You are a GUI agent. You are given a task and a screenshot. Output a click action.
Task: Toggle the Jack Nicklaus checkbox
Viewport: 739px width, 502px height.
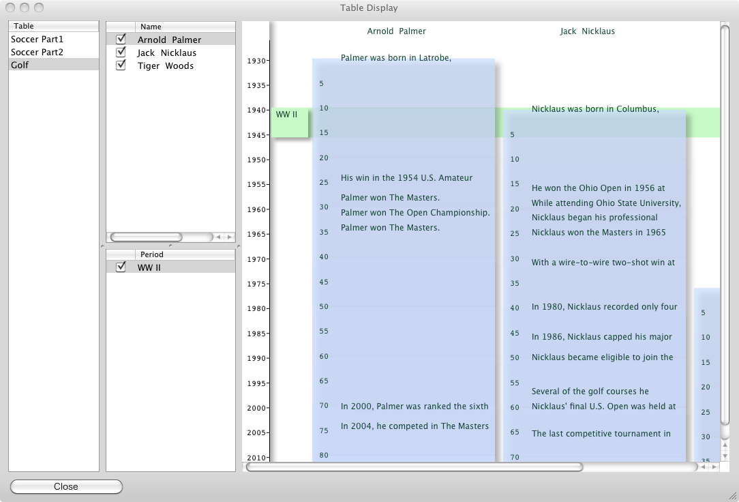coord(121,53)
